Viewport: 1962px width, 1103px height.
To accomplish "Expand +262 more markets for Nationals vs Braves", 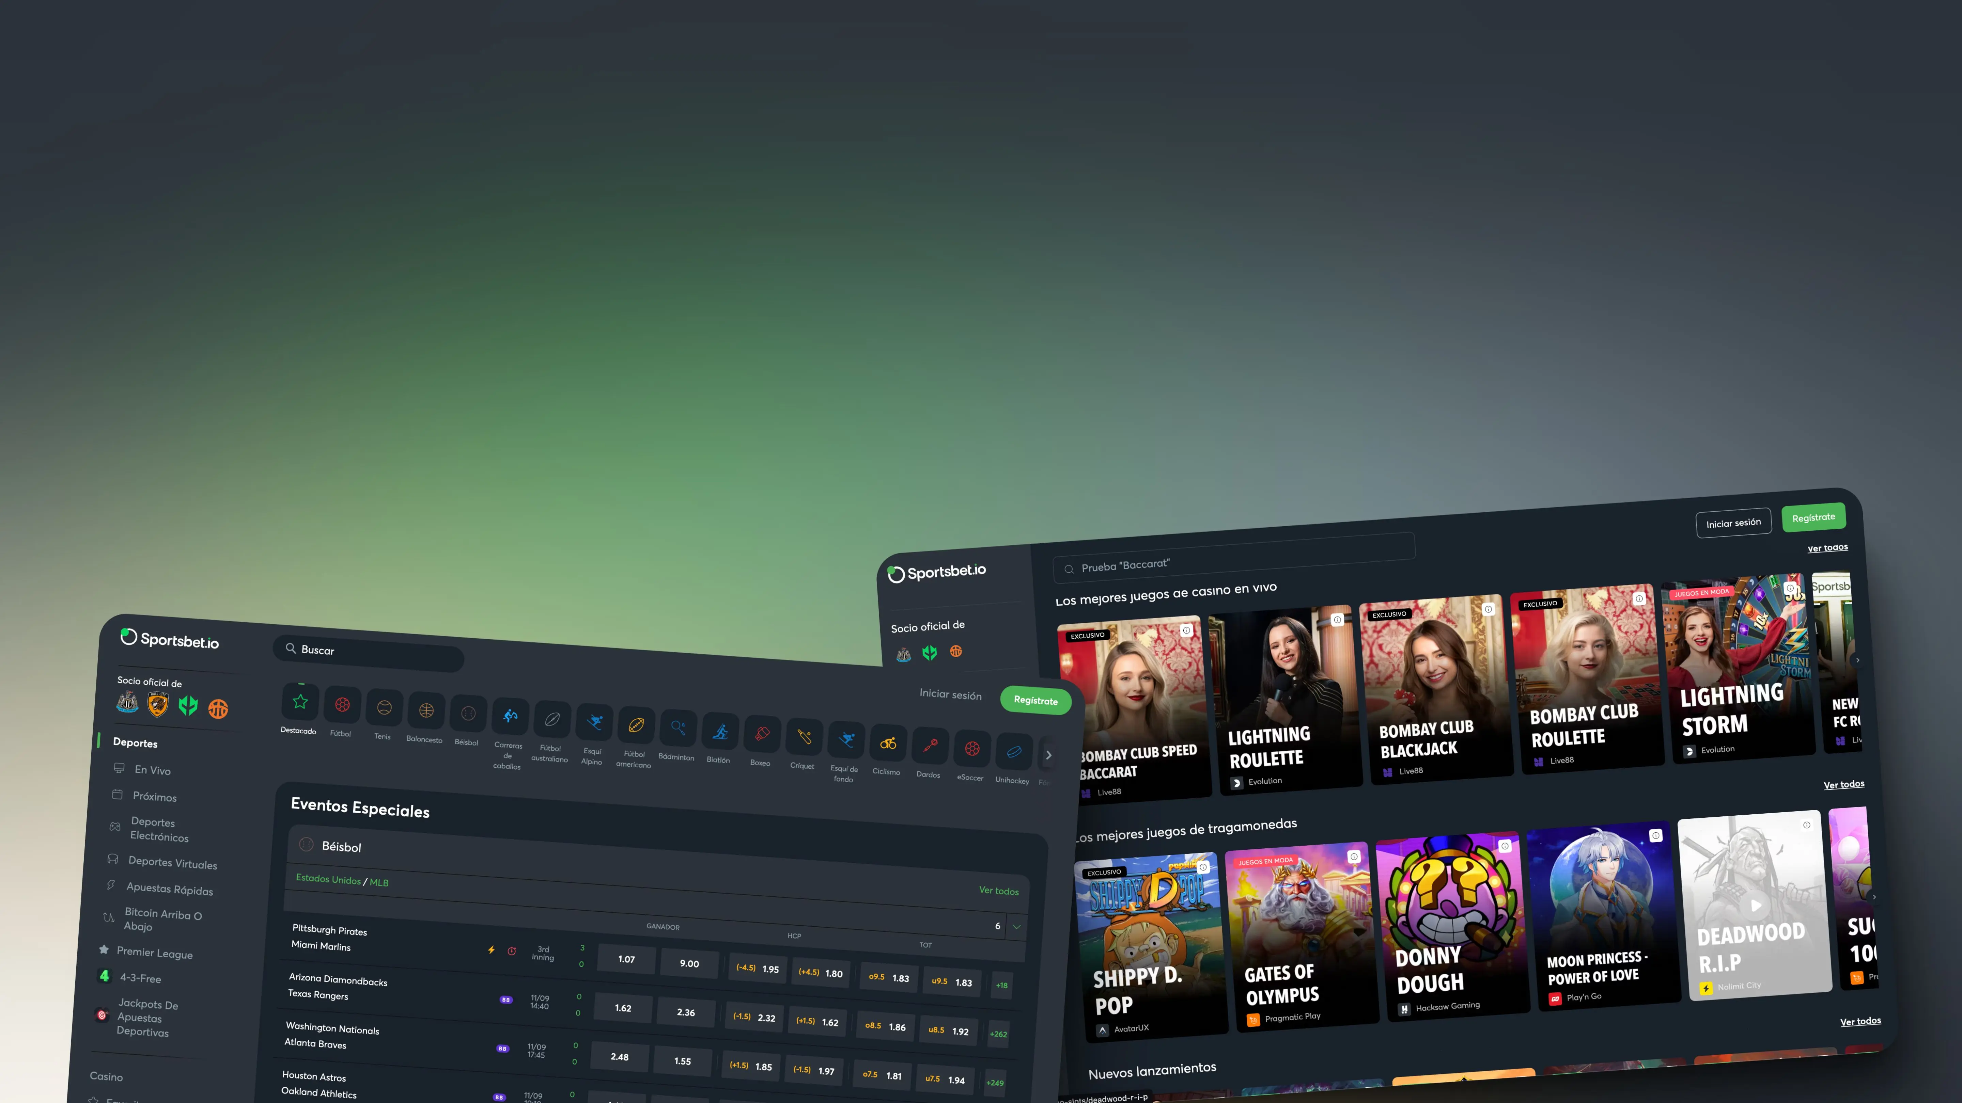I will pyautogui.click(x=998, y=1034).
